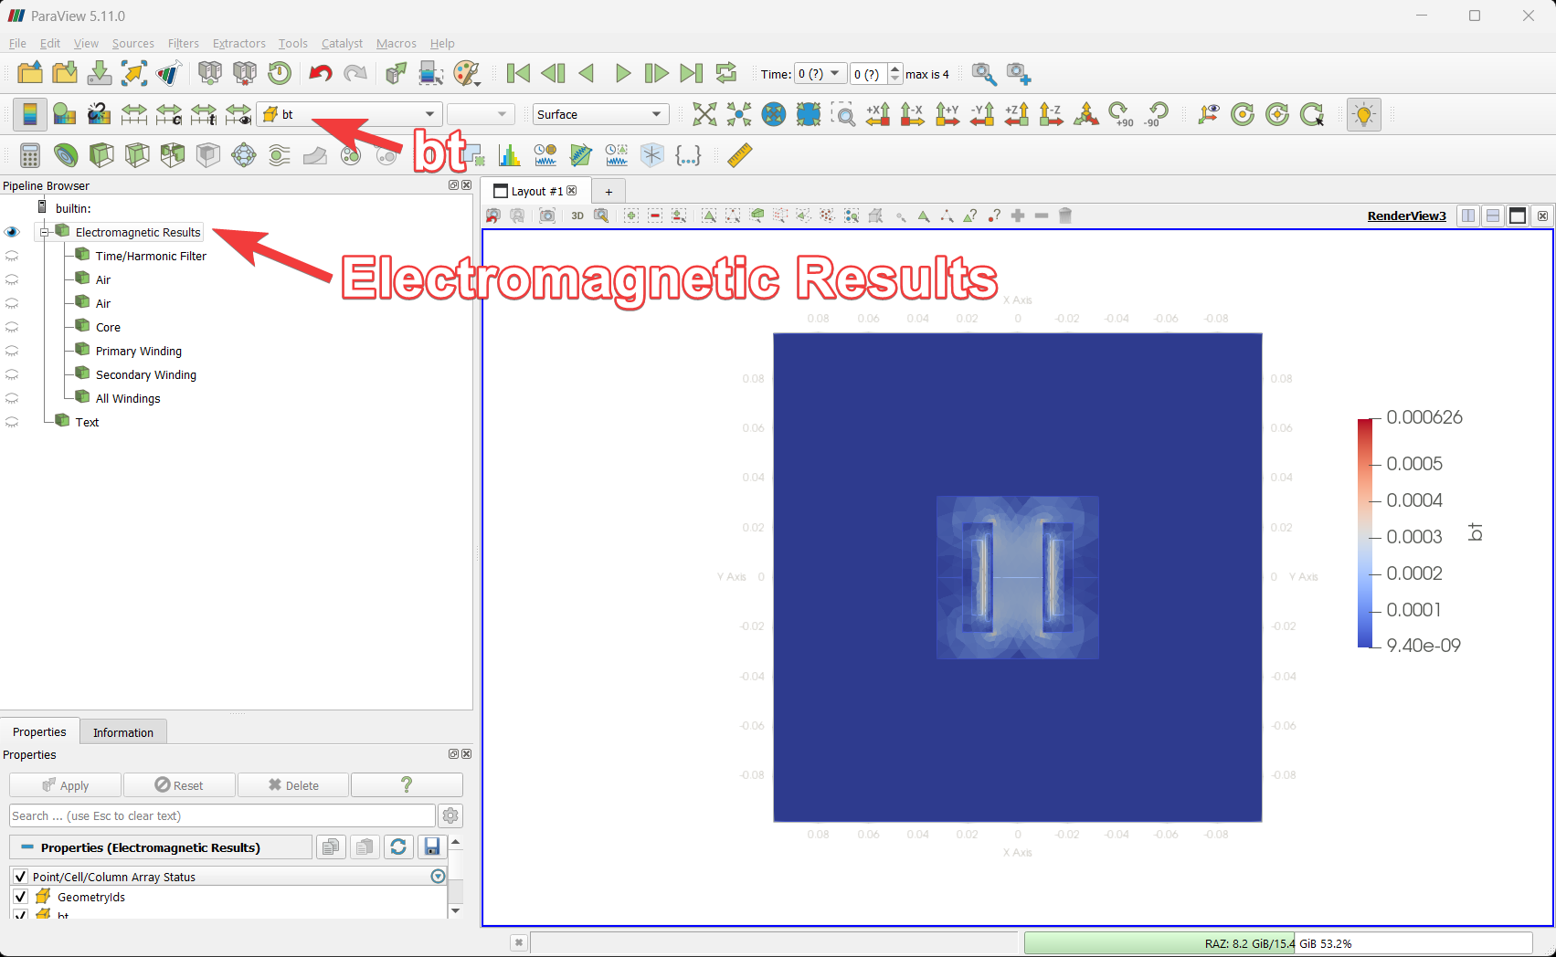Open the Time value dropdown
This screenshot has height=957, width=1556.
(820, 74)
